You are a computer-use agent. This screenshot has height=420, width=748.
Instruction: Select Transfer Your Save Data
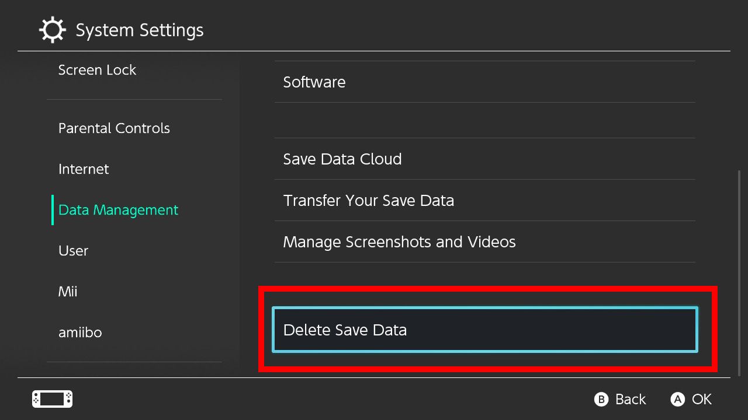click(x=369, y=201)
